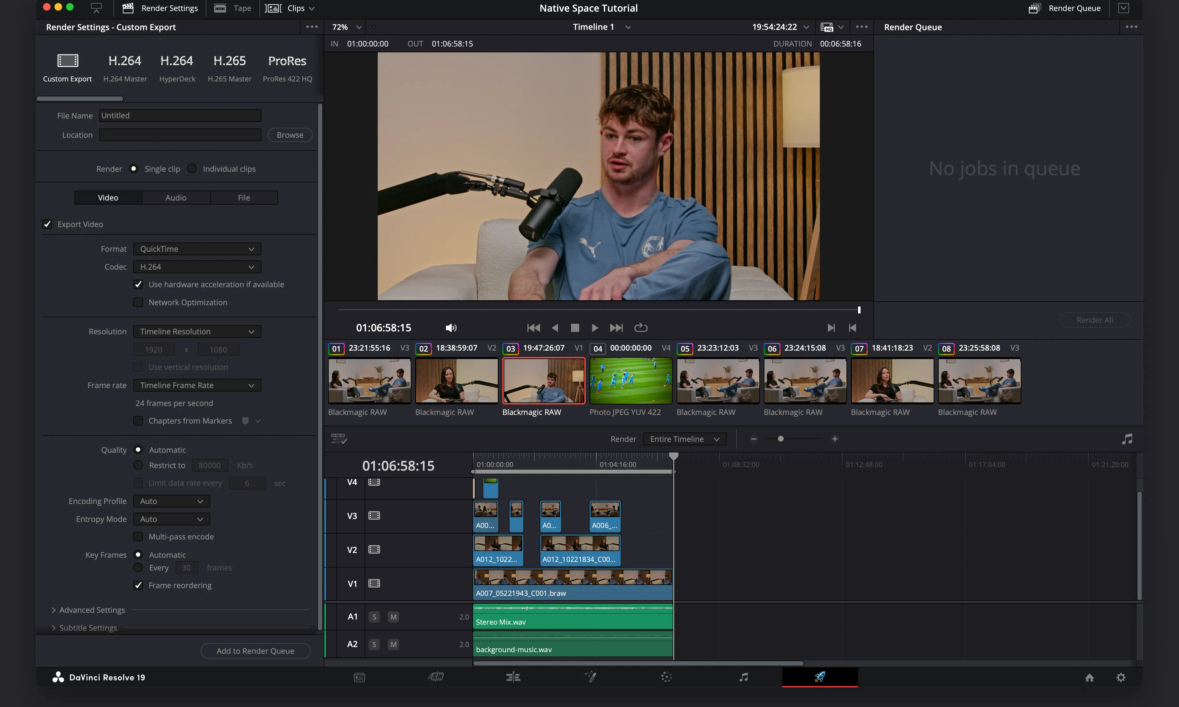Switch to the Fairlight page music note icon
This screenshot has height=707, width=1179.
pyautogui.click(x=743, y=677)
